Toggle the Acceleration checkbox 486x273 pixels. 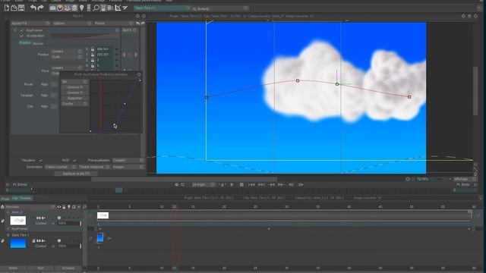point(22,36)
